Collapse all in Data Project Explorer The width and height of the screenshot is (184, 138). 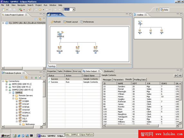[x=36, y=19]
